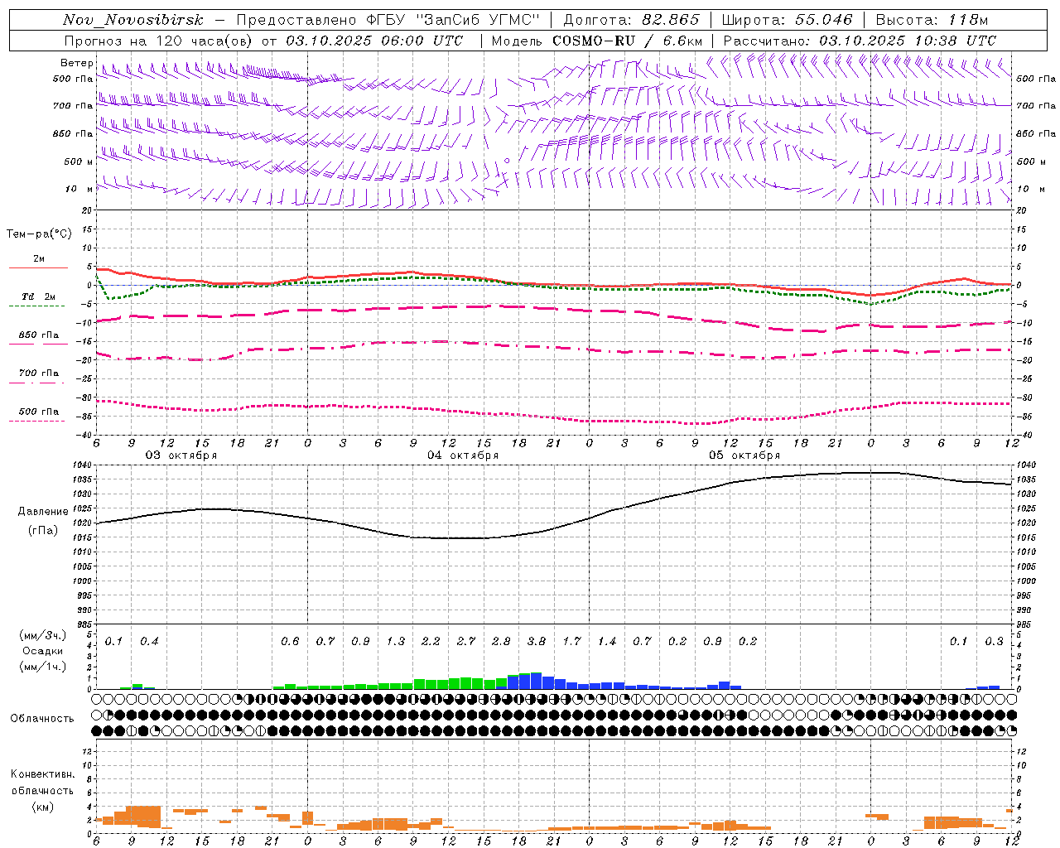Click the 0.3 precipitation total
The width and height of the screenshot is (1060, 848).
point(994,642)
